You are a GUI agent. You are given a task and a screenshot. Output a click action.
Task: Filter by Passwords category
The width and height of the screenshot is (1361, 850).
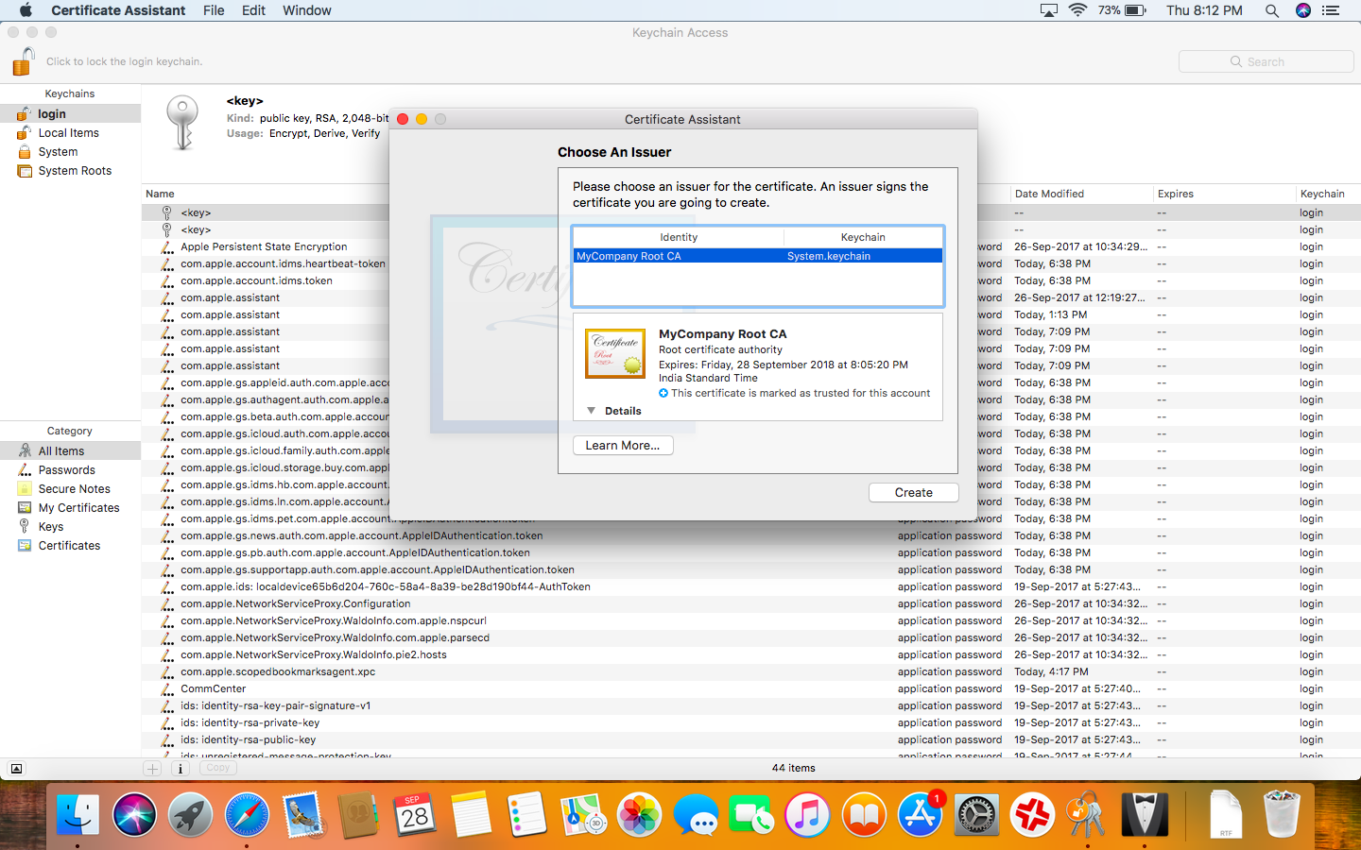point(70,470)
